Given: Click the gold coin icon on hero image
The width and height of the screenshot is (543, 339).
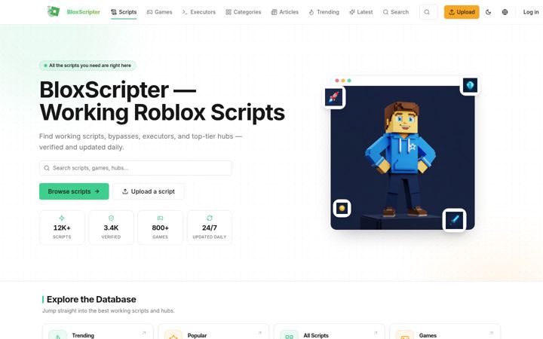Looking at the screenshot, I should click(x=342, y=208).
